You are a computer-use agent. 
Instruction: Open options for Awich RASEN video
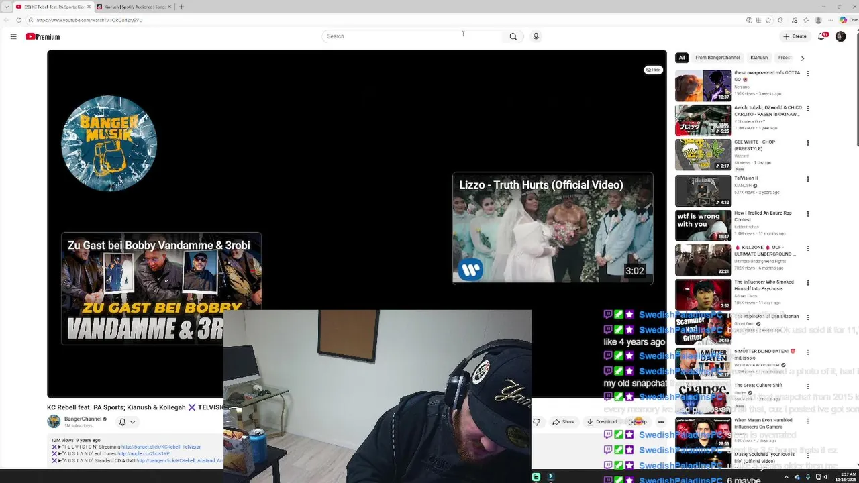pos(807,108)
